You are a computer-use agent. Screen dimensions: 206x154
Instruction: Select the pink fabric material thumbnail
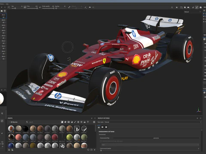18,137
